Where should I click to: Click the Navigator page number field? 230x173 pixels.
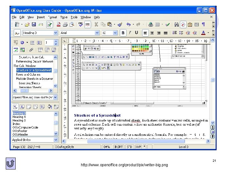tap(50, 43)
